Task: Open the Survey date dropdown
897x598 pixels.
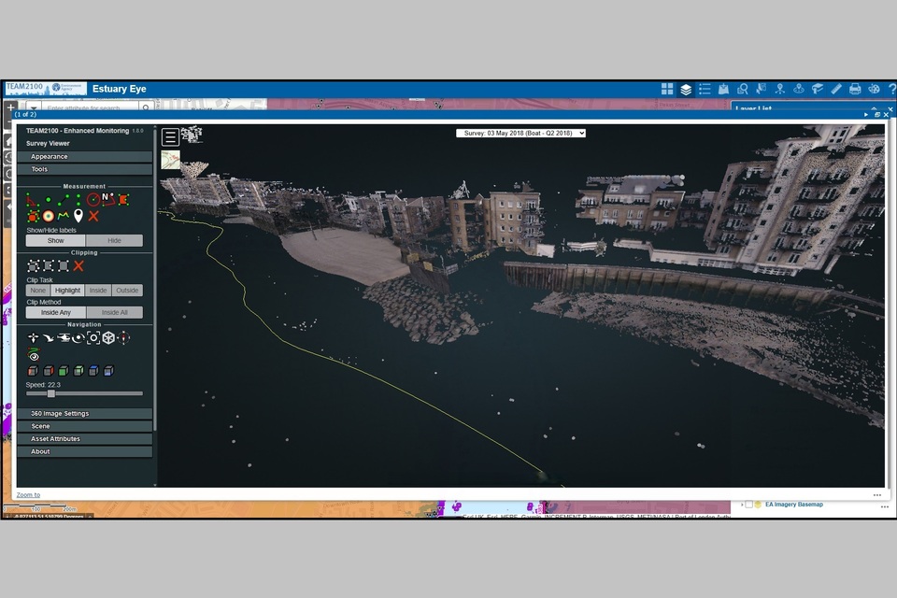Action: [520, 133]
